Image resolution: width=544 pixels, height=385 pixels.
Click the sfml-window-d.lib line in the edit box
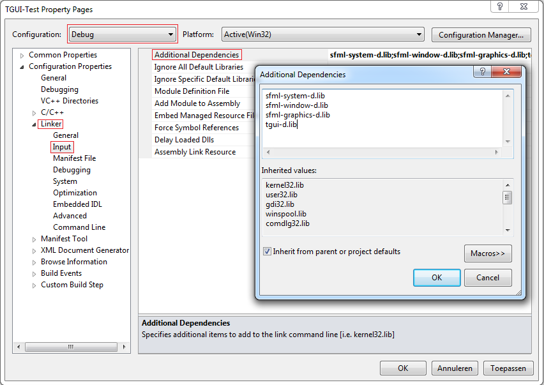pyautogui.click(x=297, y=105)
